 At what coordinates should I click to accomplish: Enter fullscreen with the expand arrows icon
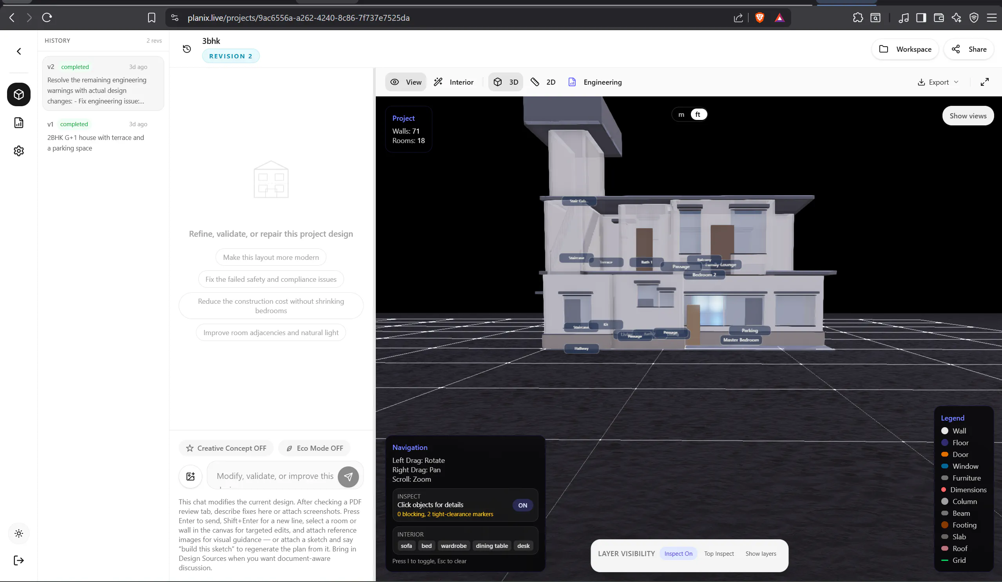point(984,82)
